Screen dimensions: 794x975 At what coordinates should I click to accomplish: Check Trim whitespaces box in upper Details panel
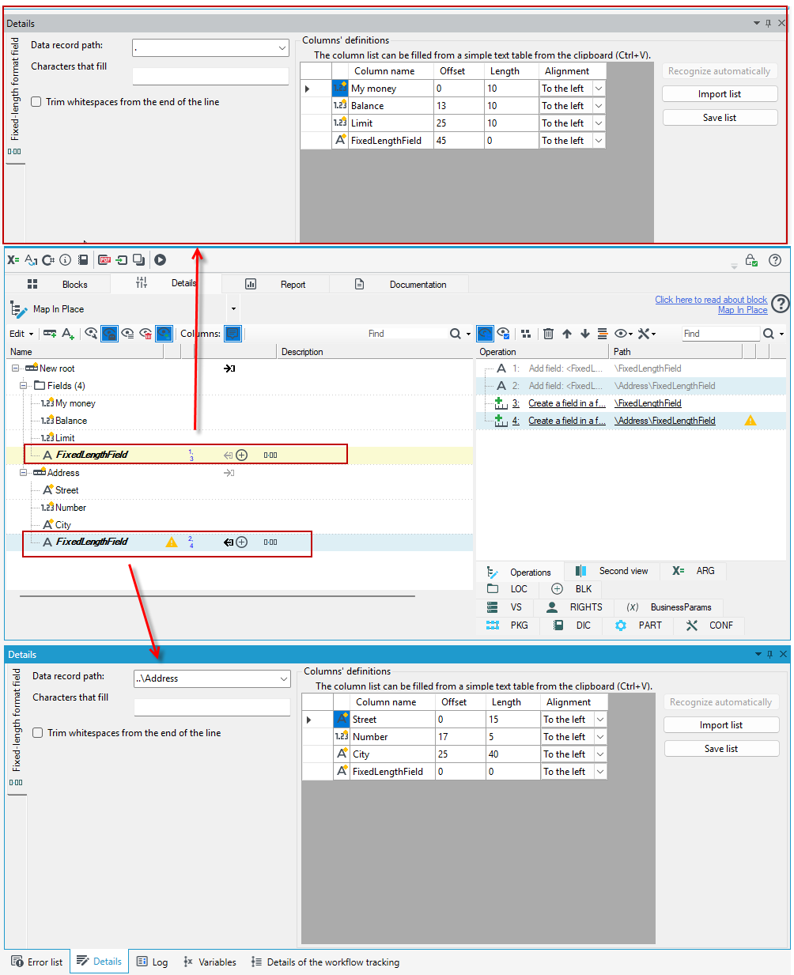(x=36, y=102)
